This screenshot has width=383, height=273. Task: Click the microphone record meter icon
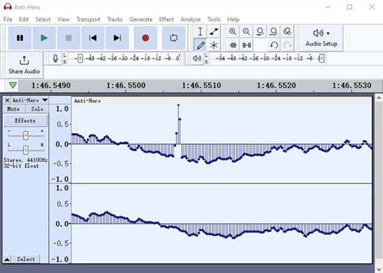[56, 58]
